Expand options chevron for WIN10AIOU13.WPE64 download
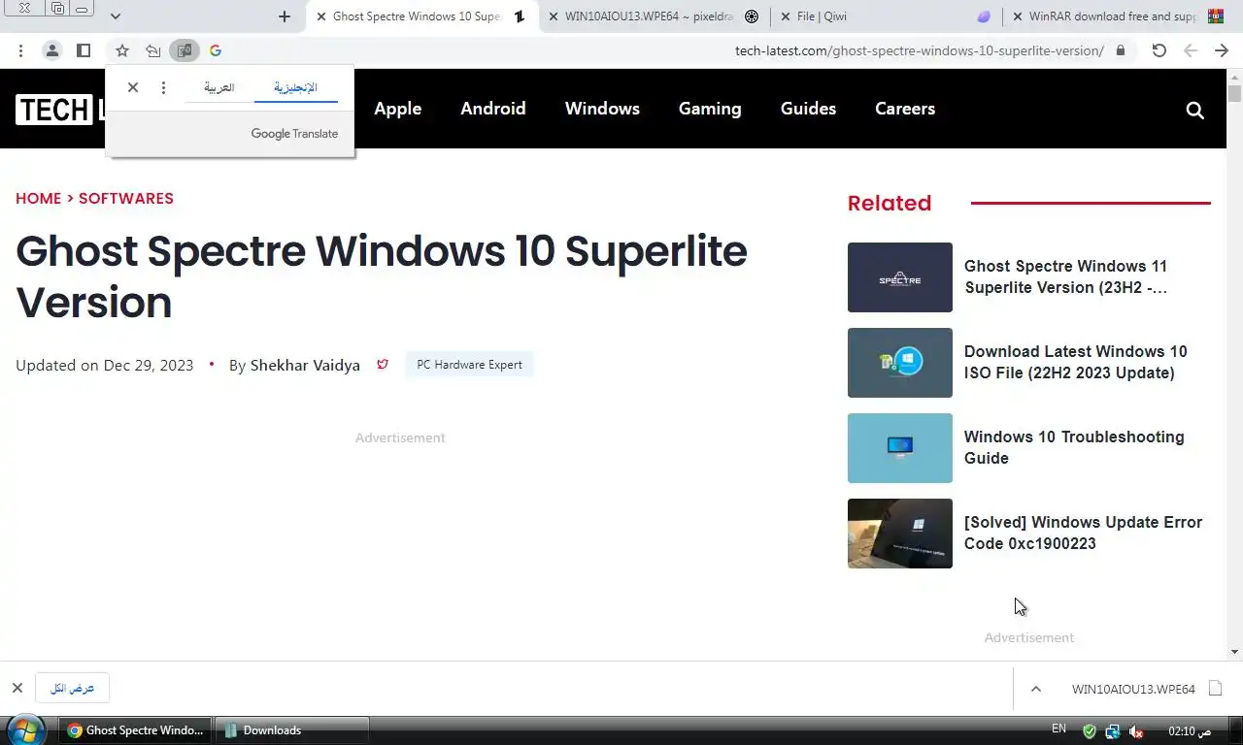The image size is (1243, 745). [1035, 689]
